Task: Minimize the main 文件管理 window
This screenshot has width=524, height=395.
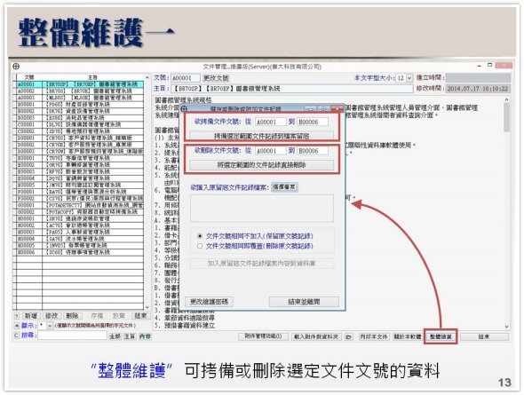Action: [x=480, y=66]
